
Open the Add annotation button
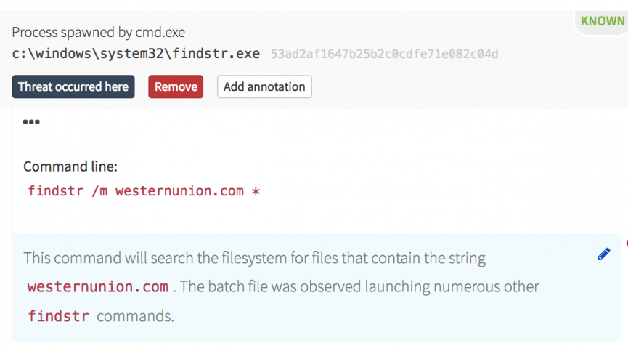pos(264,86)
